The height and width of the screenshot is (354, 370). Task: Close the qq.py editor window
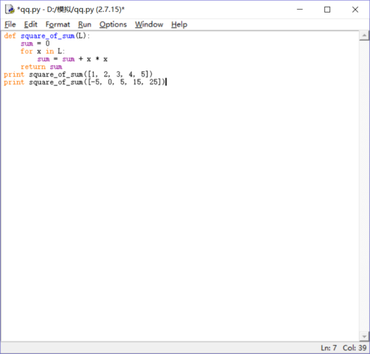(x=355, y=10)
